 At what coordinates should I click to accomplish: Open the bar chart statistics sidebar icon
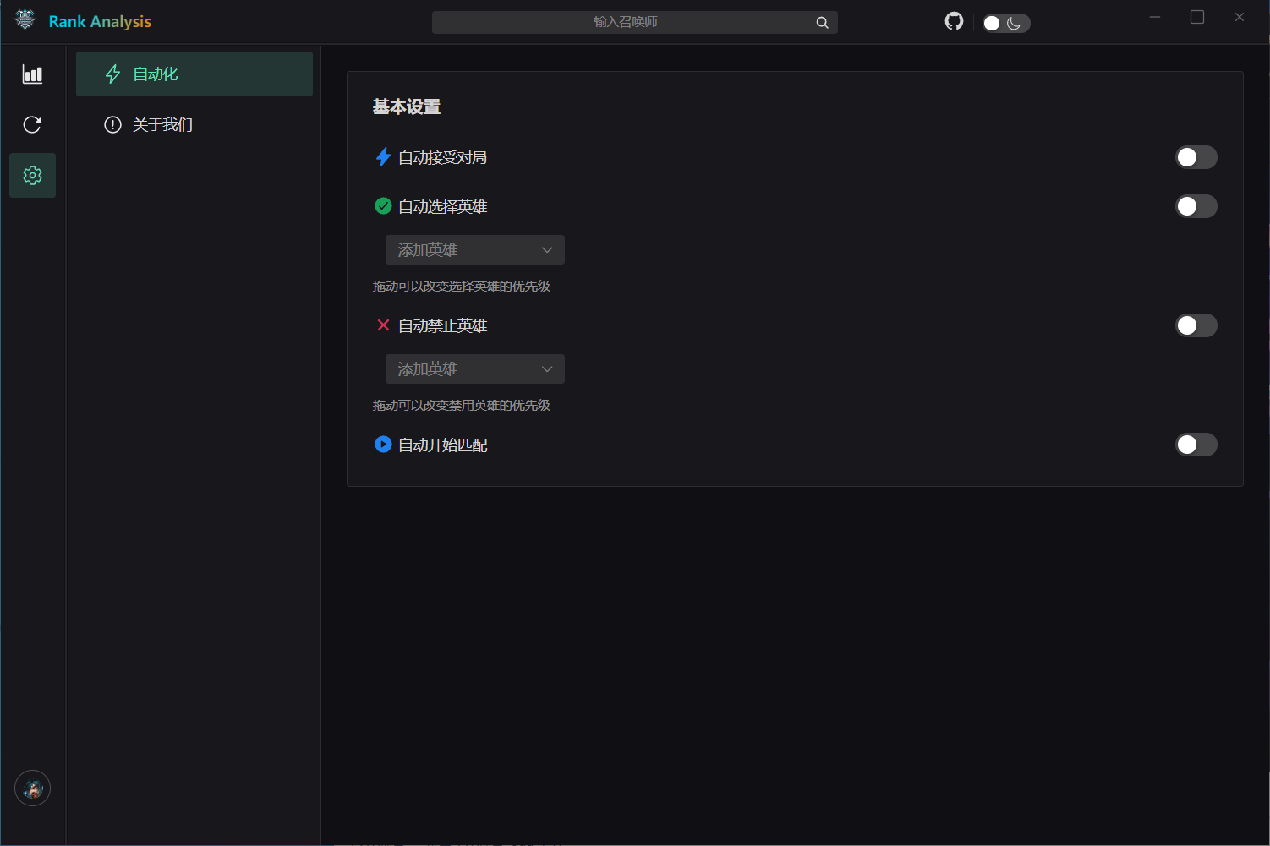pyautogui.click(x=32, y=74)
